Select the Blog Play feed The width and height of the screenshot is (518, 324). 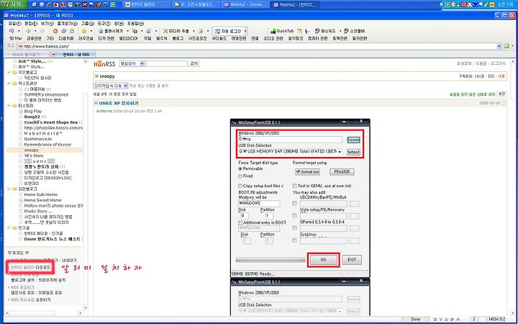(x=33, y=112)
